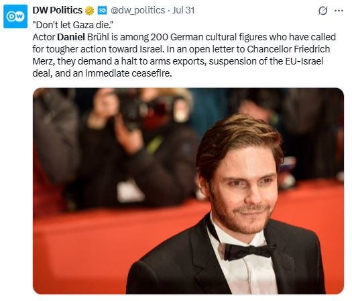Open the DW Politics display name link
Screen dimensions: 352x301
(58, 10)
